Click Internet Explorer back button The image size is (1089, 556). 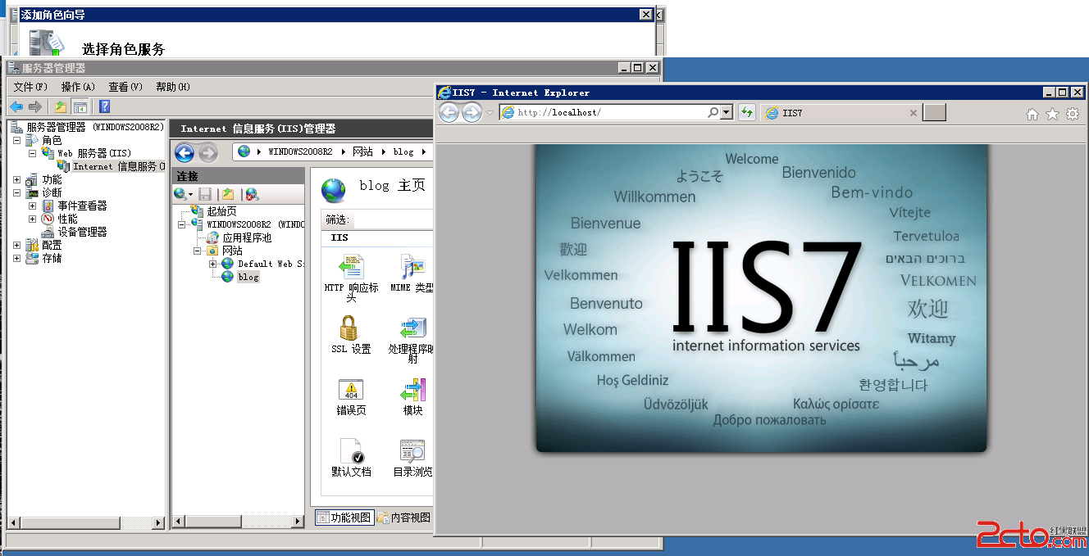click(x=449, y=113)
